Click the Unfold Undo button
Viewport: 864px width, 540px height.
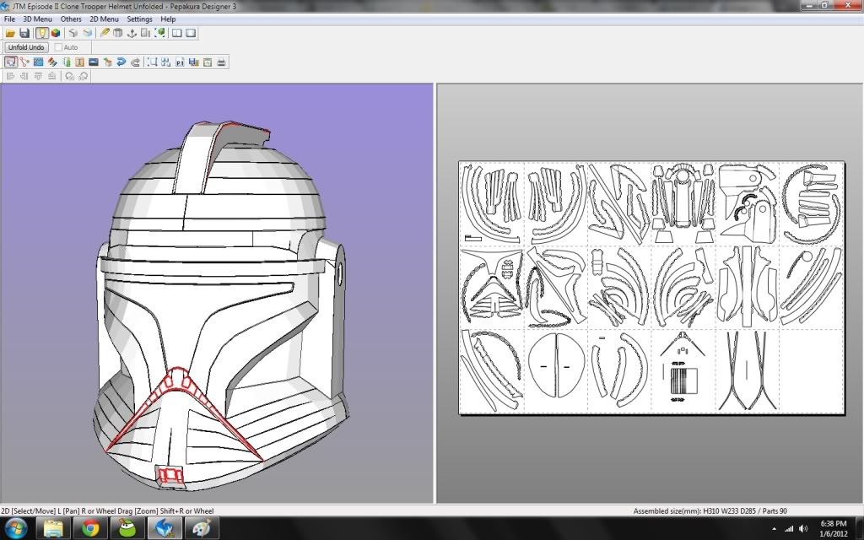point(26,47)
